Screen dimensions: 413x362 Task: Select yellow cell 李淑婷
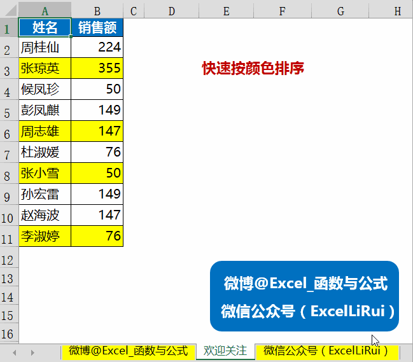tap(45, 236)
